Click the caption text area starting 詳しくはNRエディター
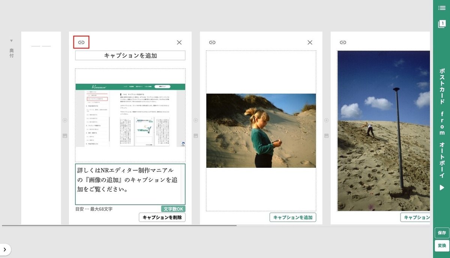450x258 pixels. tap(130, 184)
